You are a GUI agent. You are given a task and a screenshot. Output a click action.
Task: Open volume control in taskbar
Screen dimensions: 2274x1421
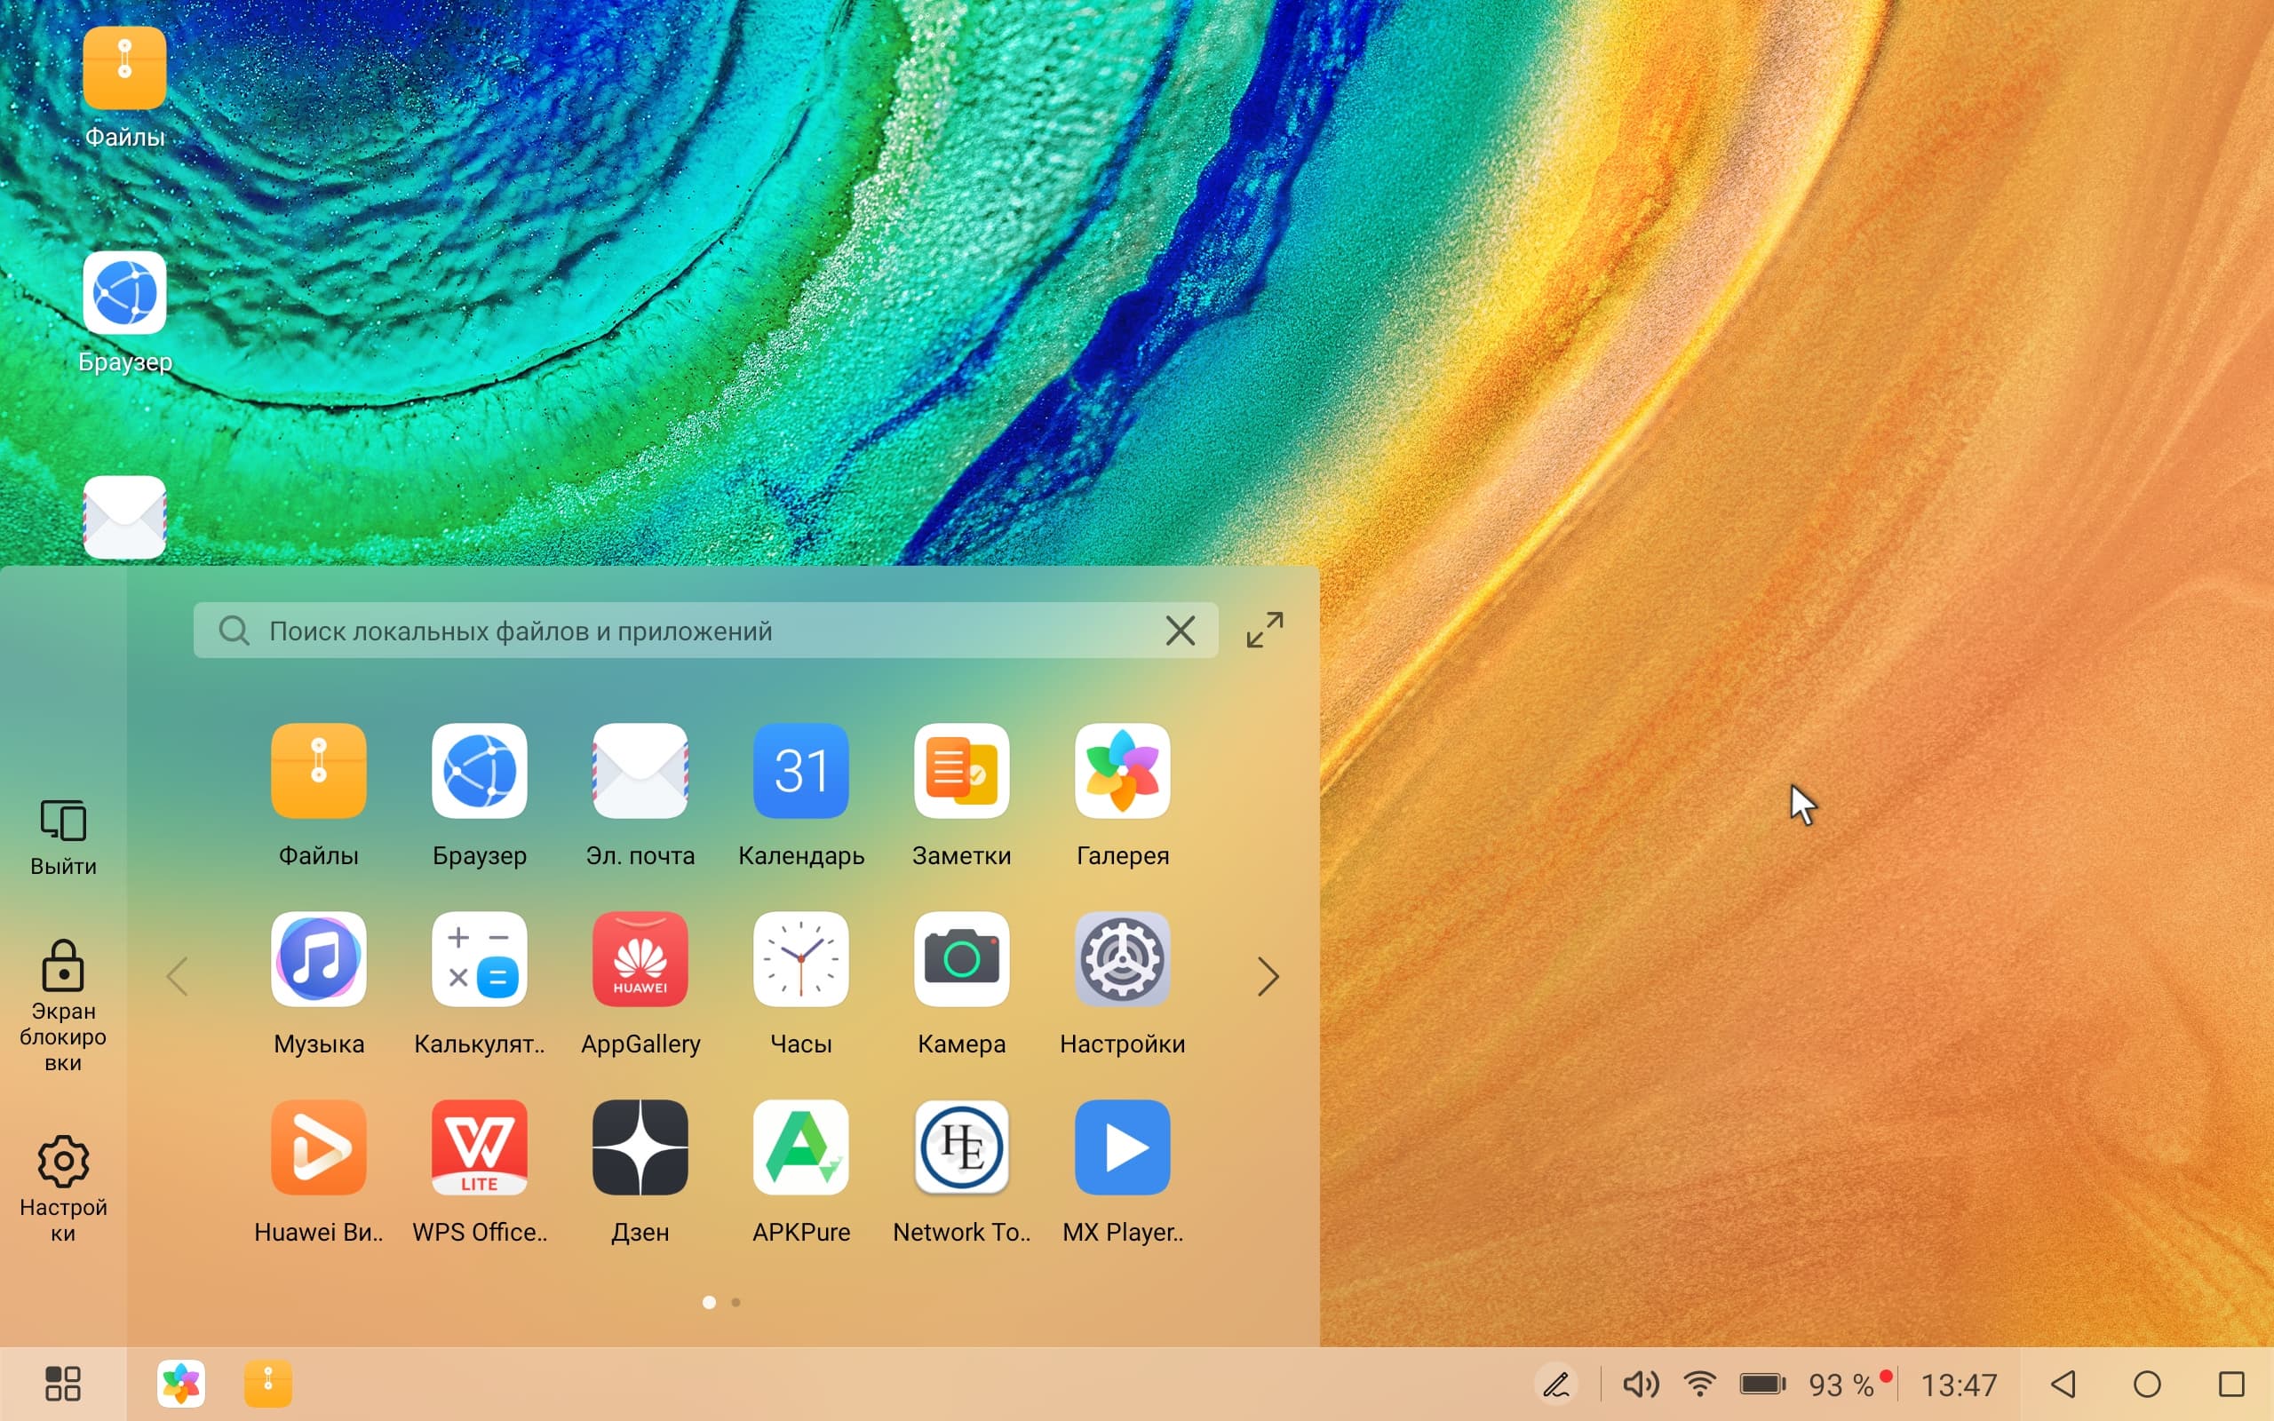[x=1640, y=1385]
